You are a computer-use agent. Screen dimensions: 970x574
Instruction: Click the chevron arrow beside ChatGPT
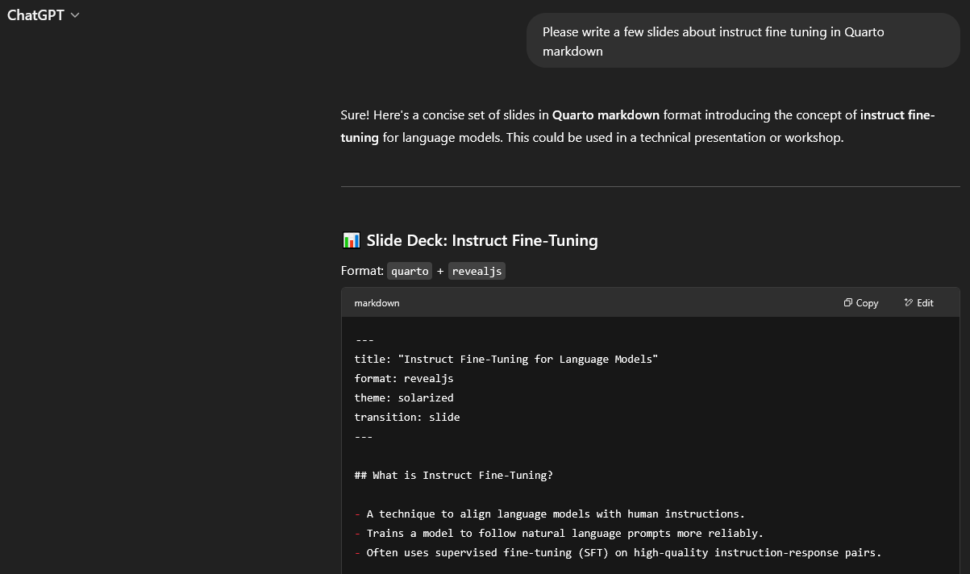click(76, 15)
